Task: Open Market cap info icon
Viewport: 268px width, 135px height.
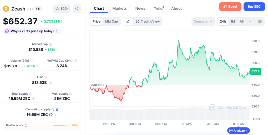Action: tap(50, 44)
